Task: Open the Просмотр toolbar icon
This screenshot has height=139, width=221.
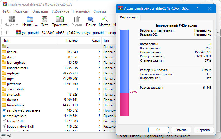Action: (60, 19)
